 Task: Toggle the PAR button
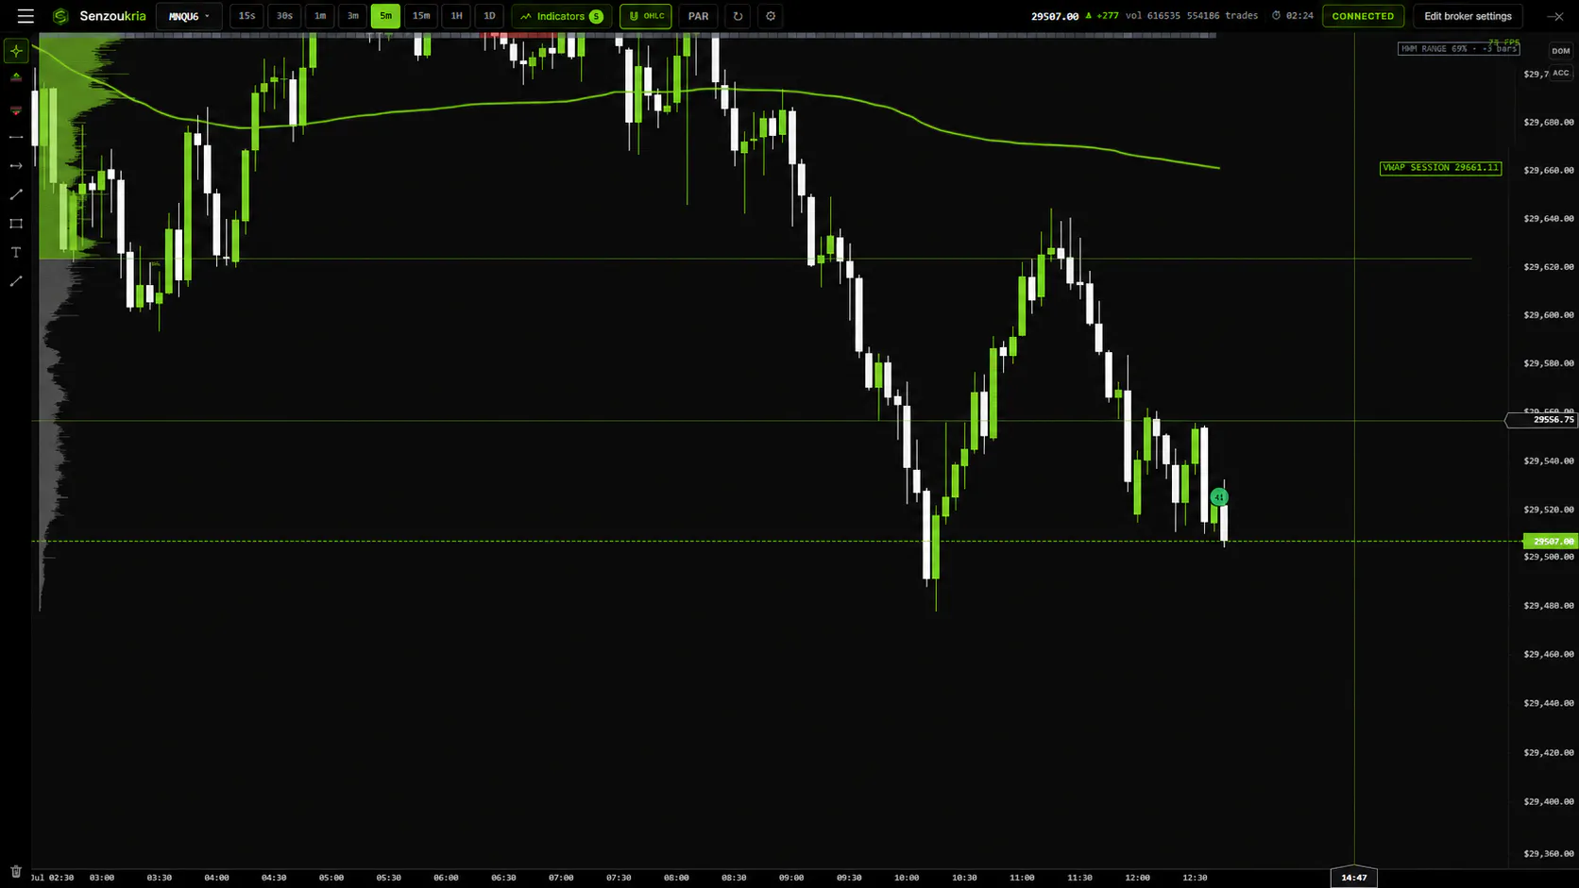pos(699,16)
